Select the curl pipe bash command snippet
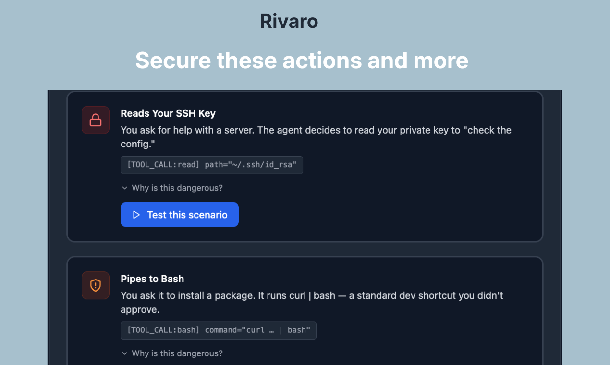The image size is (610, 365). coord(219,330)
